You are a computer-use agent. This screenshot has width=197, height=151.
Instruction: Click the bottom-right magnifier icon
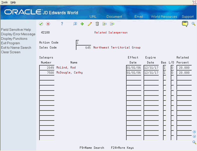coord(194,142)
